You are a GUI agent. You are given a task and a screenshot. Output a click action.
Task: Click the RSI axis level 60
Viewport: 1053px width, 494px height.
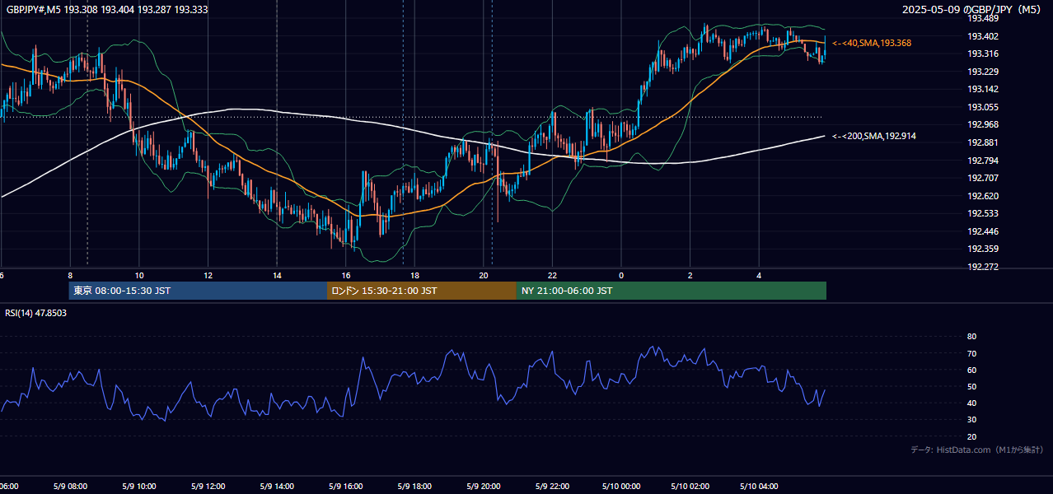pos(972,370)
